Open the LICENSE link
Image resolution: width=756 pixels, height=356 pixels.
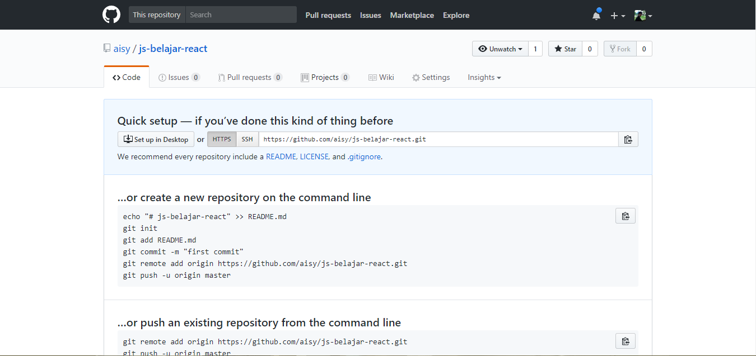pos(315,157)
